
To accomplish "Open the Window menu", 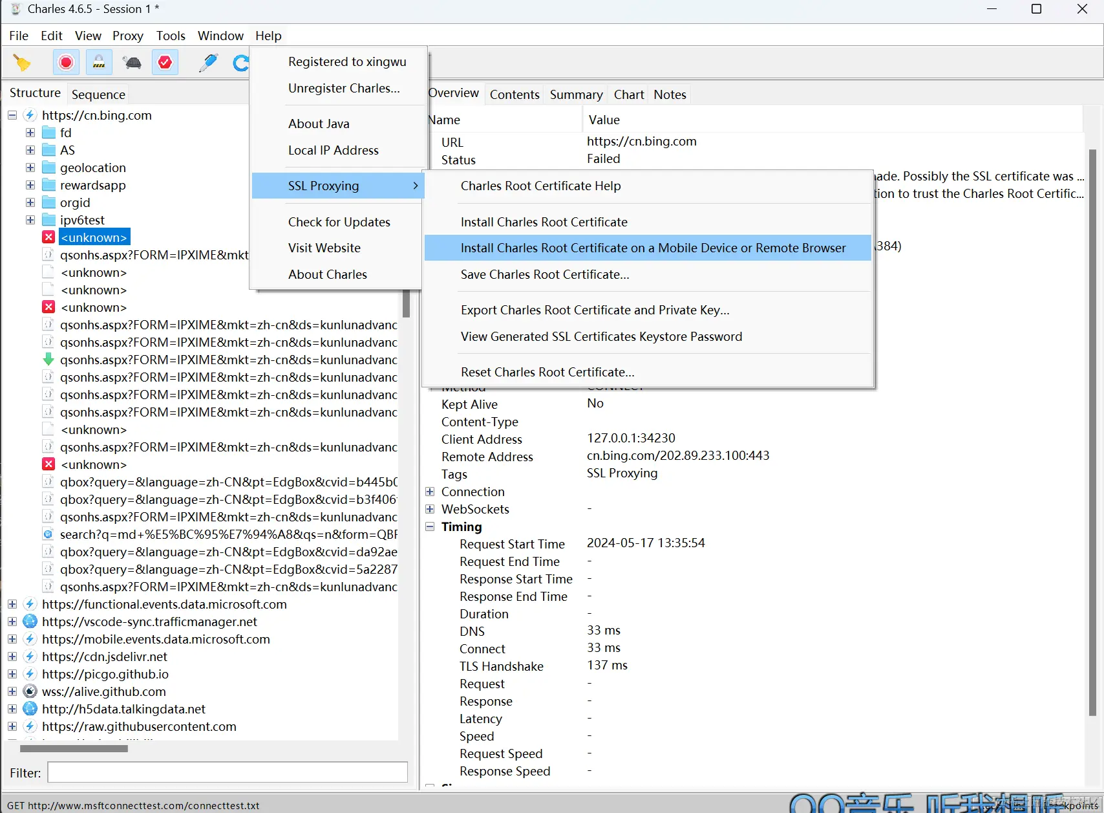I will coord(220,36).
